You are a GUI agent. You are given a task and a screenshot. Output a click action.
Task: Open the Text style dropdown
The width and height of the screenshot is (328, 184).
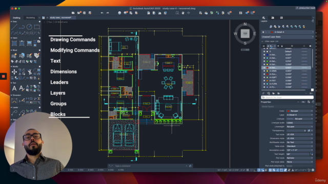[x=300, y=134]
